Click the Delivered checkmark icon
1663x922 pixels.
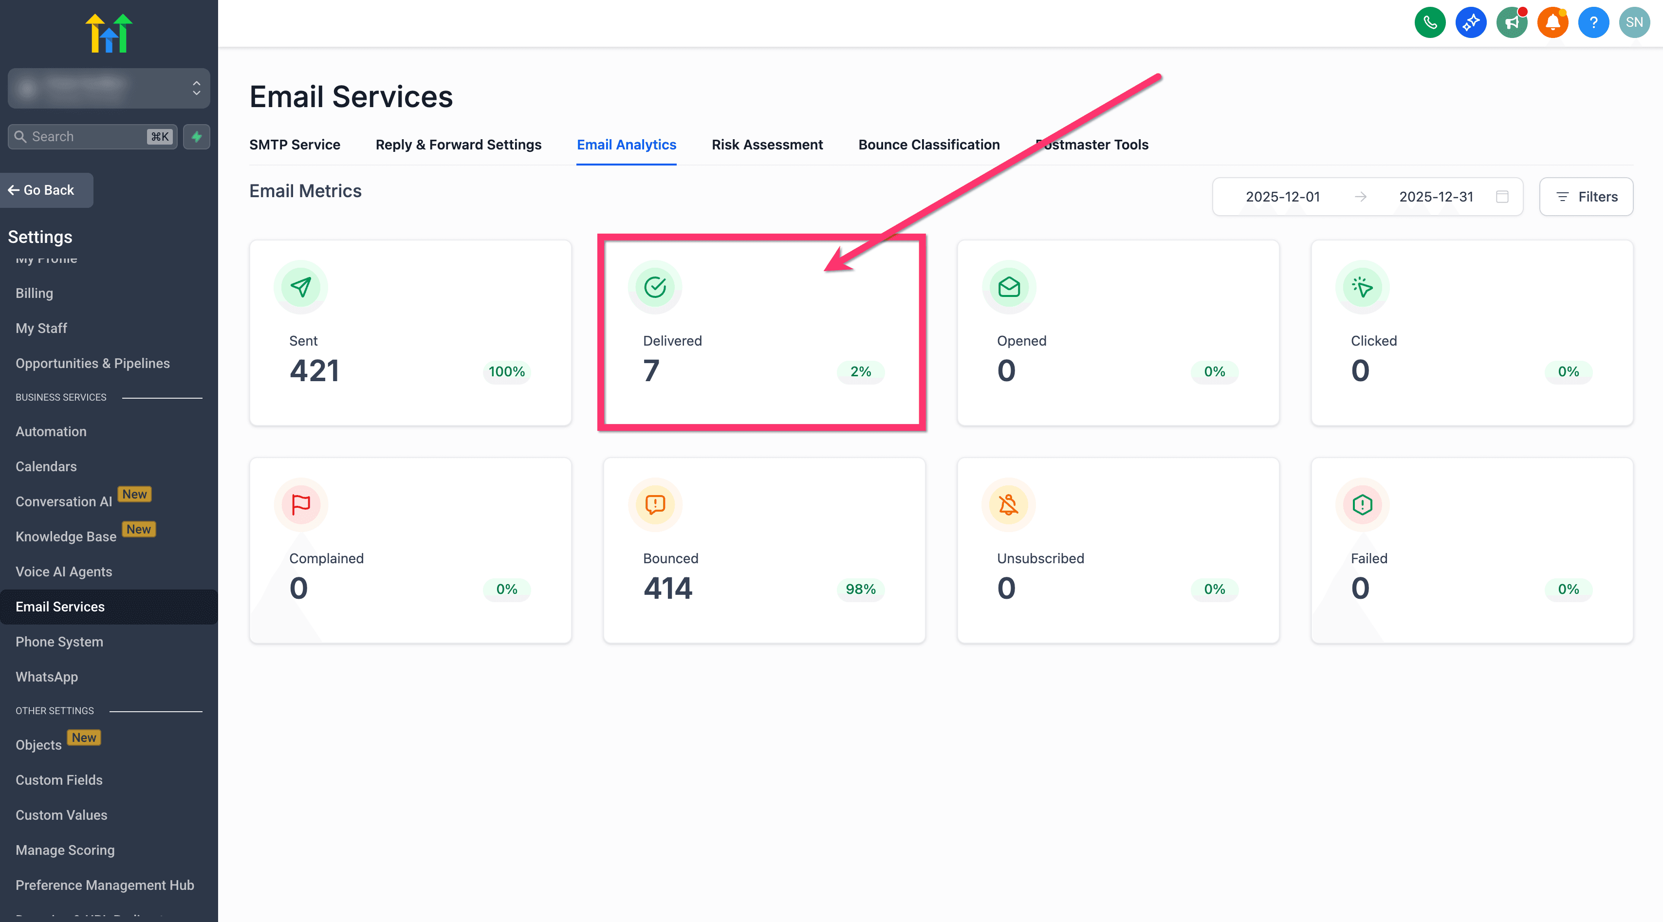pyautogui.click(x=655, y=287)
